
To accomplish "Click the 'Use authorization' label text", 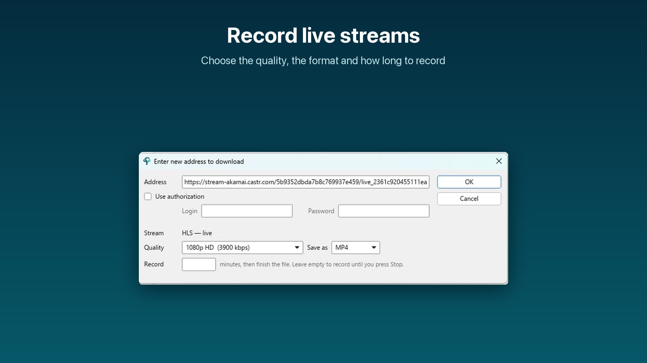I will coord(180,197).
